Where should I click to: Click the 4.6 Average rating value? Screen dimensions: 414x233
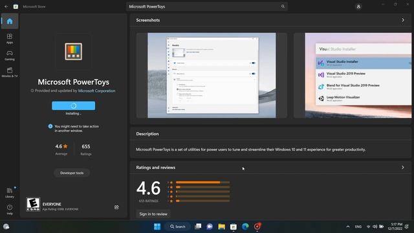[61, 146]
